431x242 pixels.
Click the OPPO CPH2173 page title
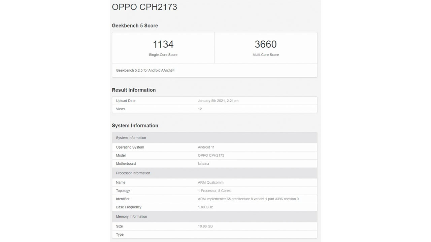(x=144, y=7)
